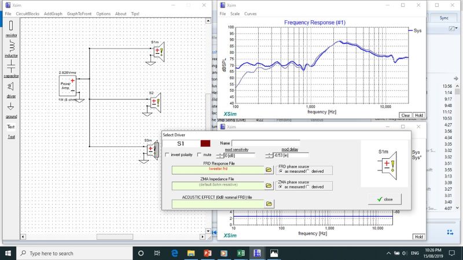Click the S2 driver in the schematic
Screen dimensions: 463x260
click(x=156, y=102)
